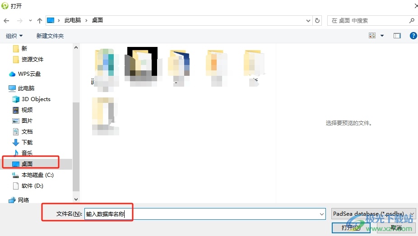Viewport: 418px width, 236px height.
Task: Expand the address bar path dropdown
Action: 308,20
